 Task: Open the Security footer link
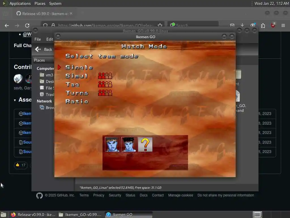click(115, 195)
